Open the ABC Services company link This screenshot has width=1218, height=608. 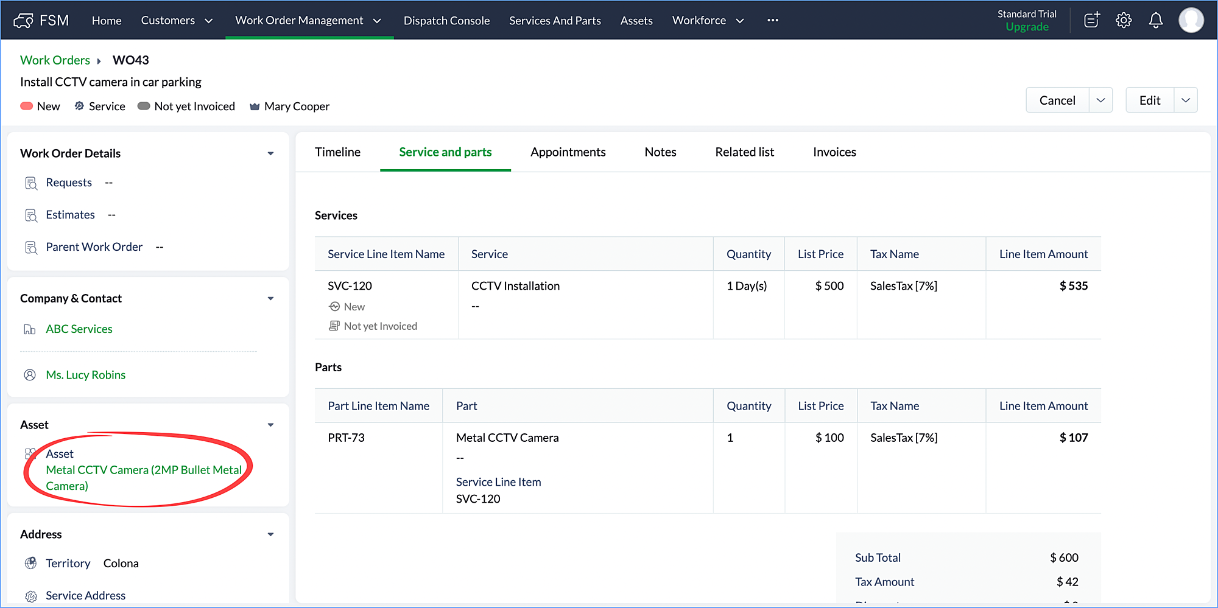[x=79, y=329]
